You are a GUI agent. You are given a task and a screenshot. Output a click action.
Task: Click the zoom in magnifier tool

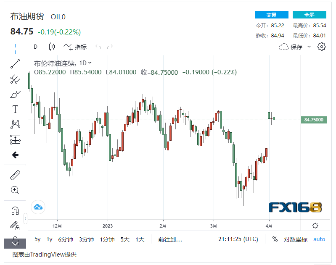pos(15,190)
